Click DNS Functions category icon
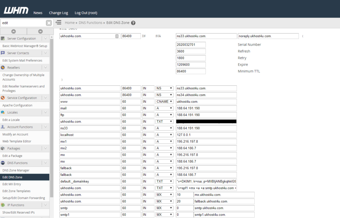Screen dimensions: 340x218 point(3,163)
